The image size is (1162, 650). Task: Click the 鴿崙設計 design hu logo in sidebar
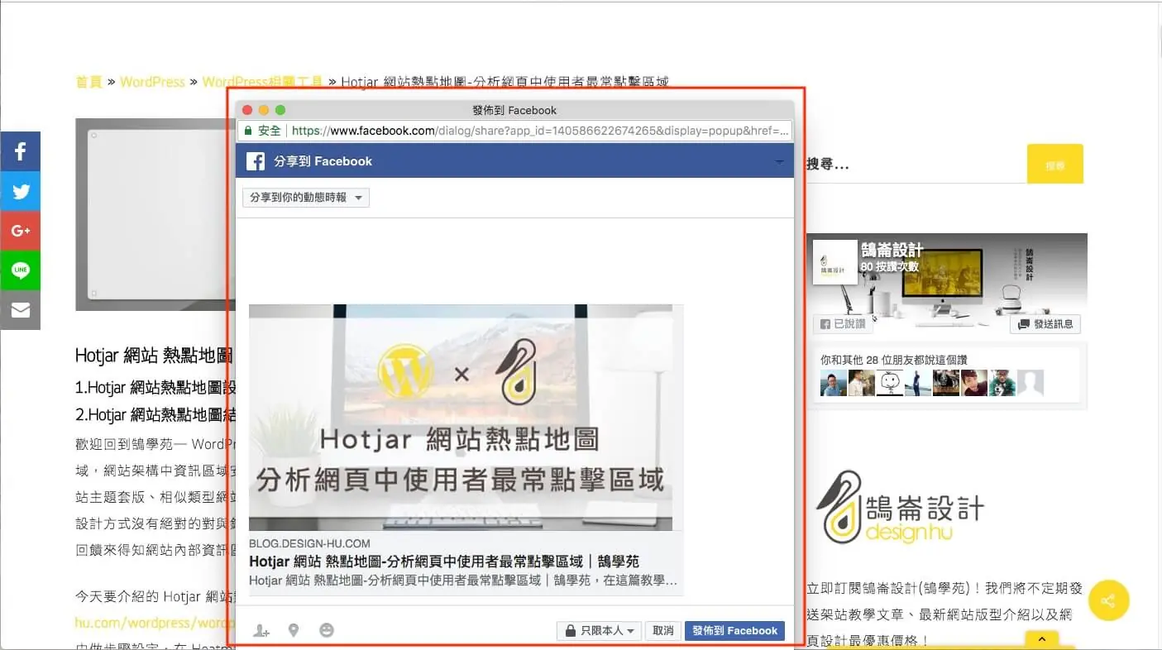tap(900, 507)
